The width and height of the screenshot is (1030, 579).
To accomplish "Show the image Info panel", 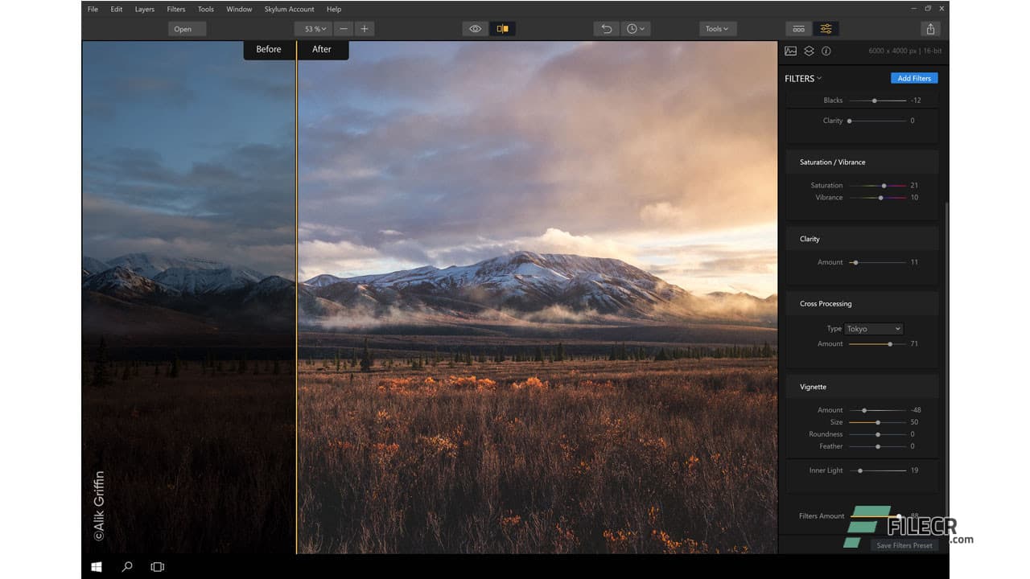I will [826, 51].
